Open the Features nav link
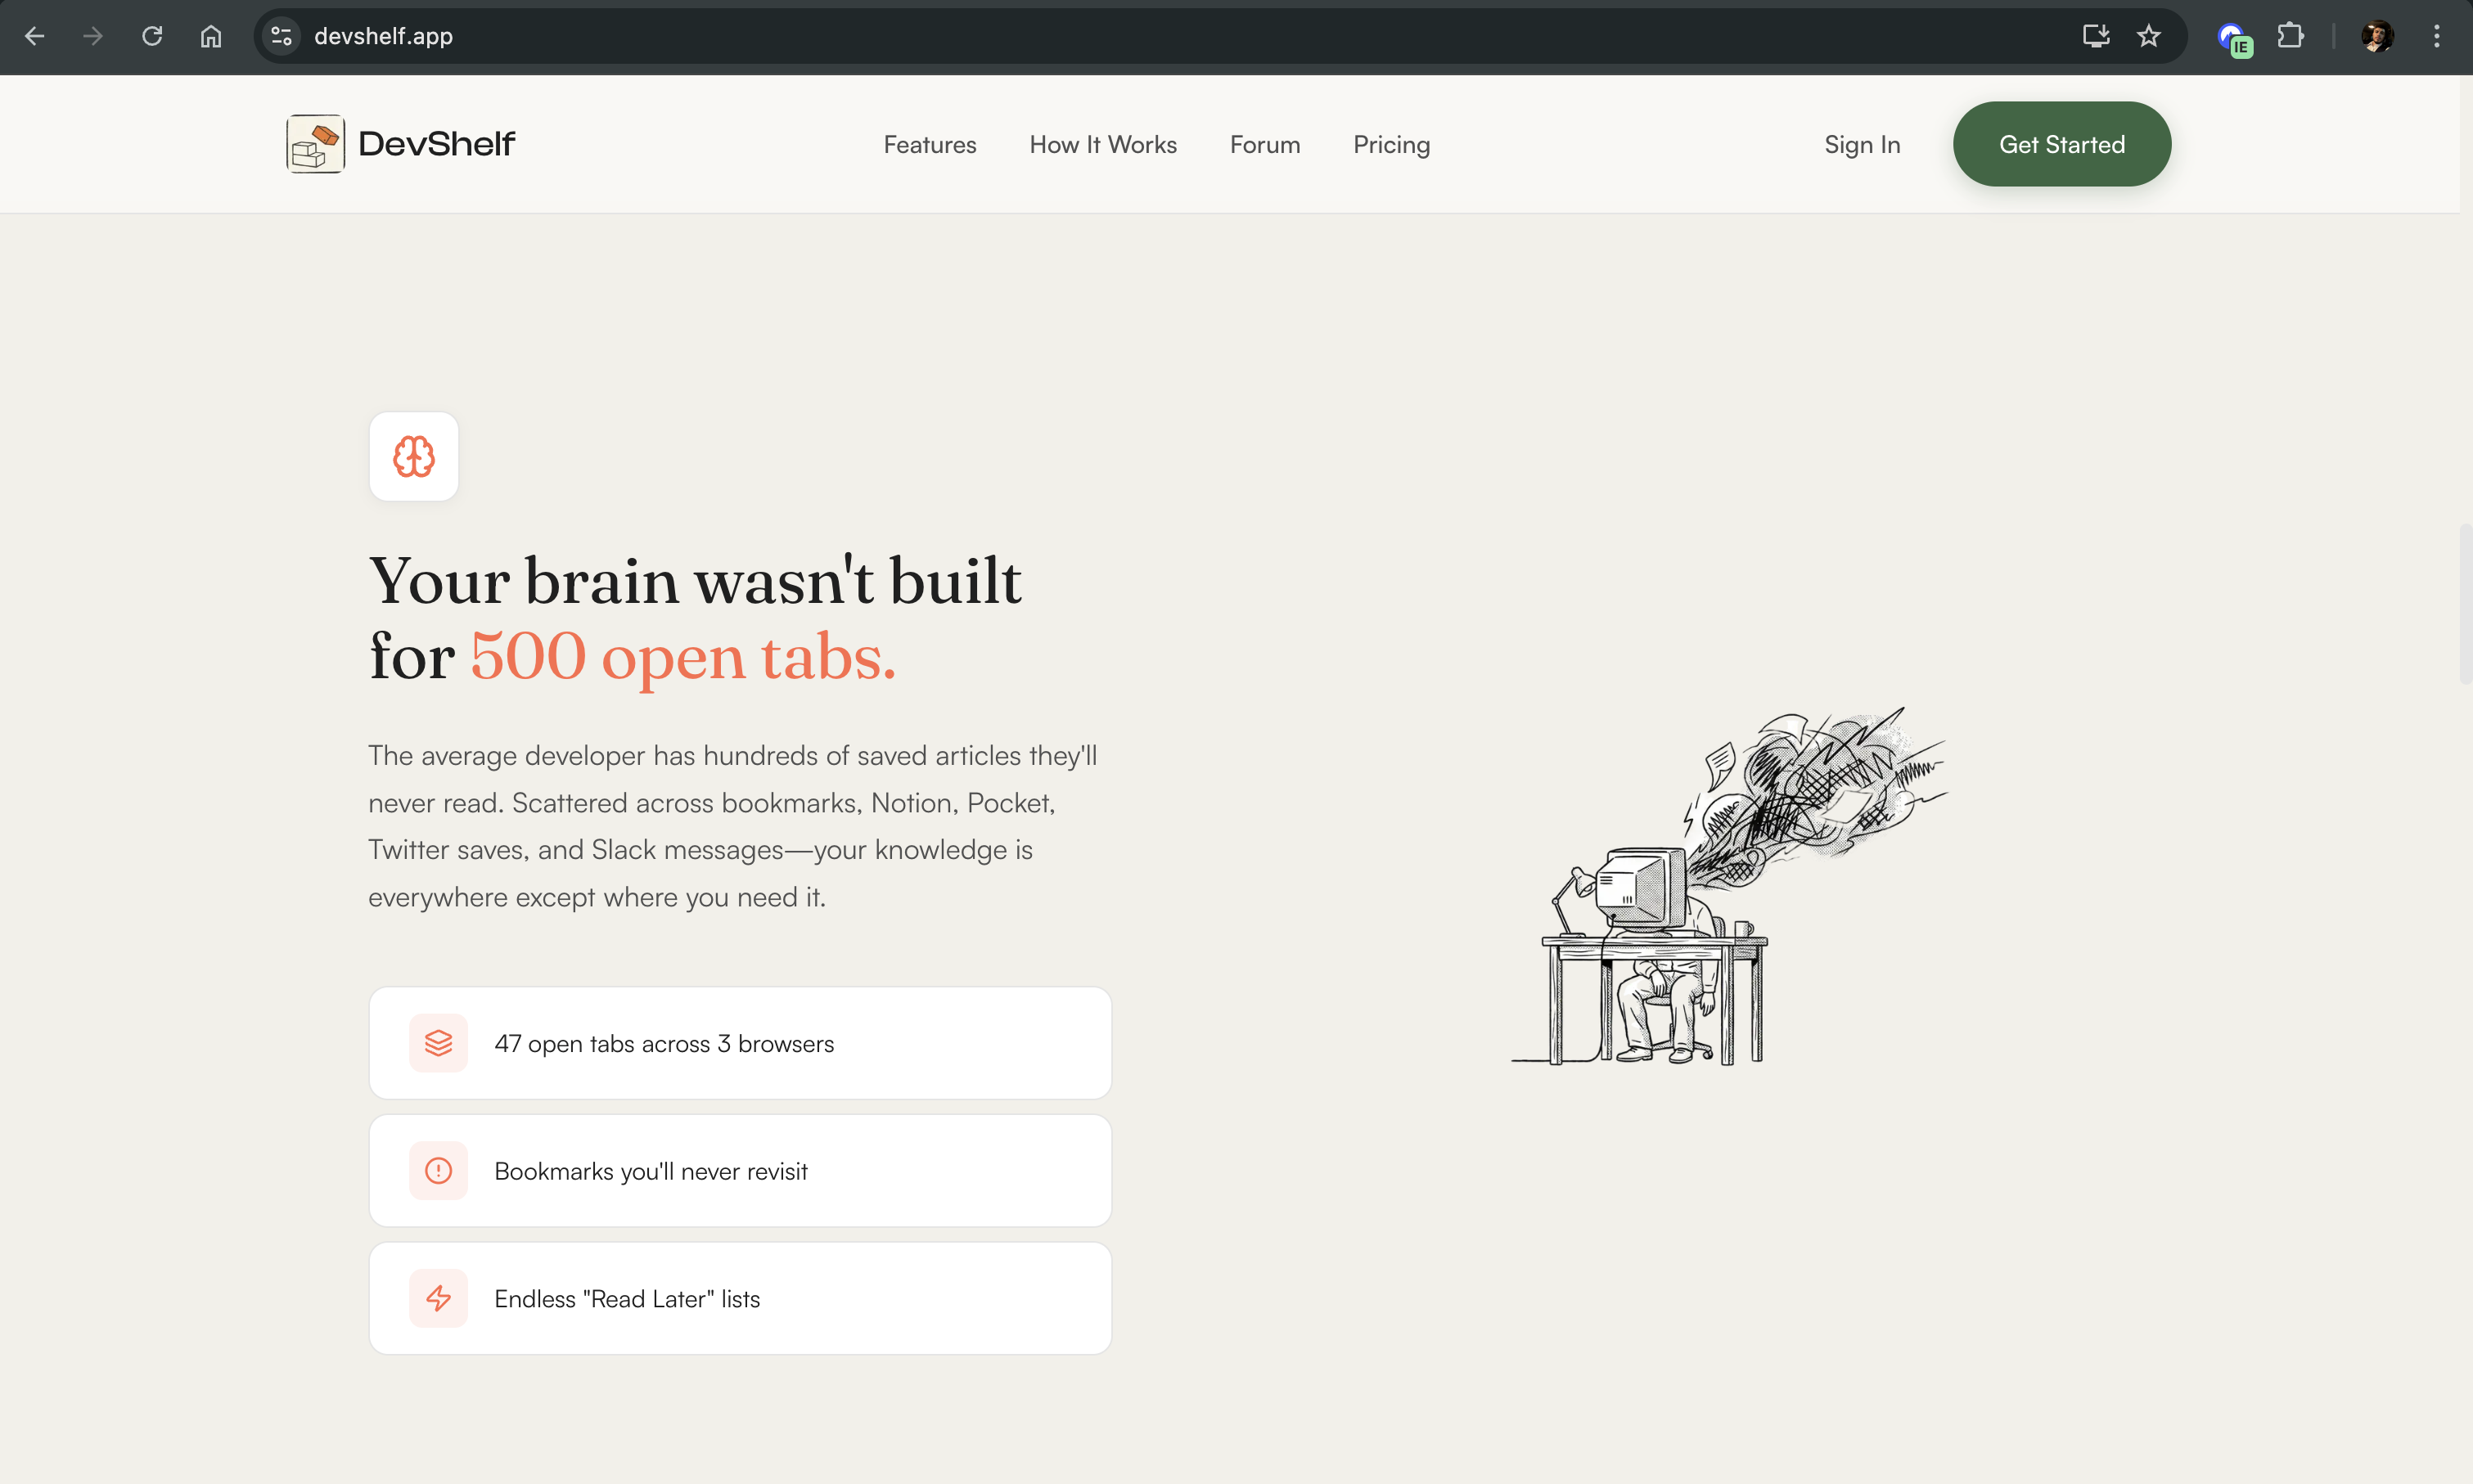The height and width of the screenshot is (1484, 2473). tap(929, 144)
